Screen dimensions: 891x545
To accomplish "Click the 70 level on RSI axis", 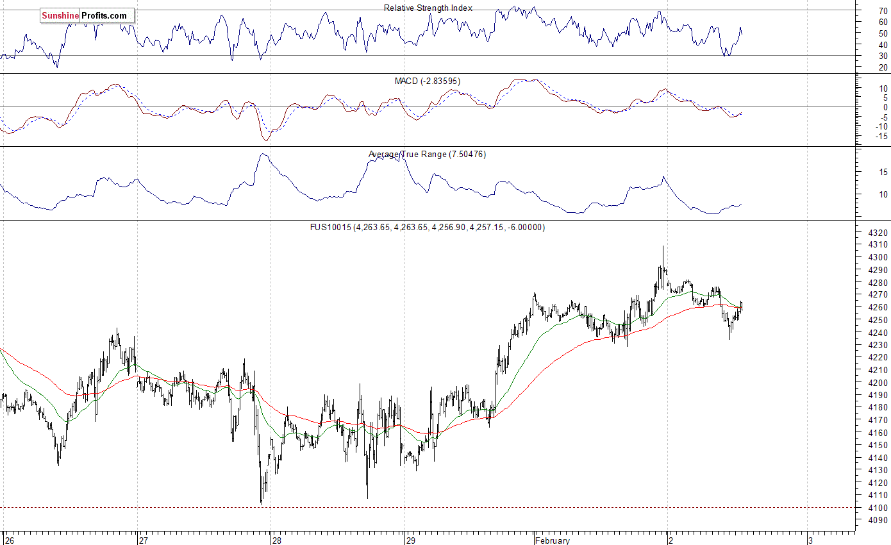I will (x=883, y=11).
